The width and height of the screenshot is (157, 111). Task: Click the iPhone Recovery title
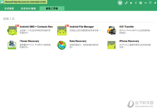129,41
